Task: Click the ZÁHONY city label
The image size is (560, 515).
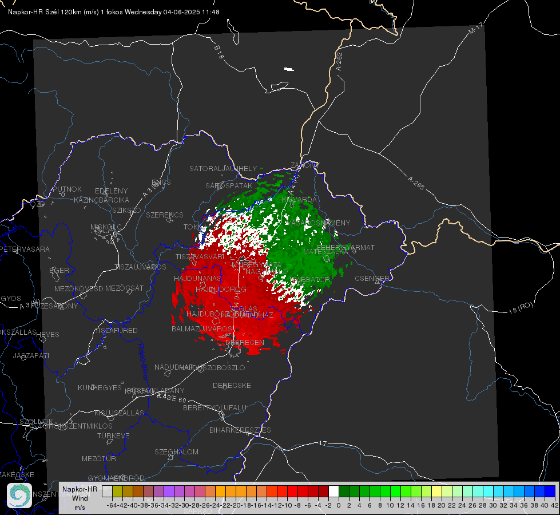Action: click(305, 165)
